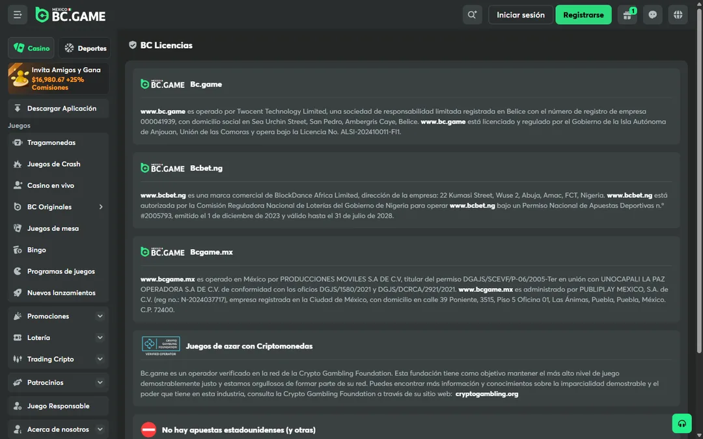Open the globe language icon

coord(678,15)
